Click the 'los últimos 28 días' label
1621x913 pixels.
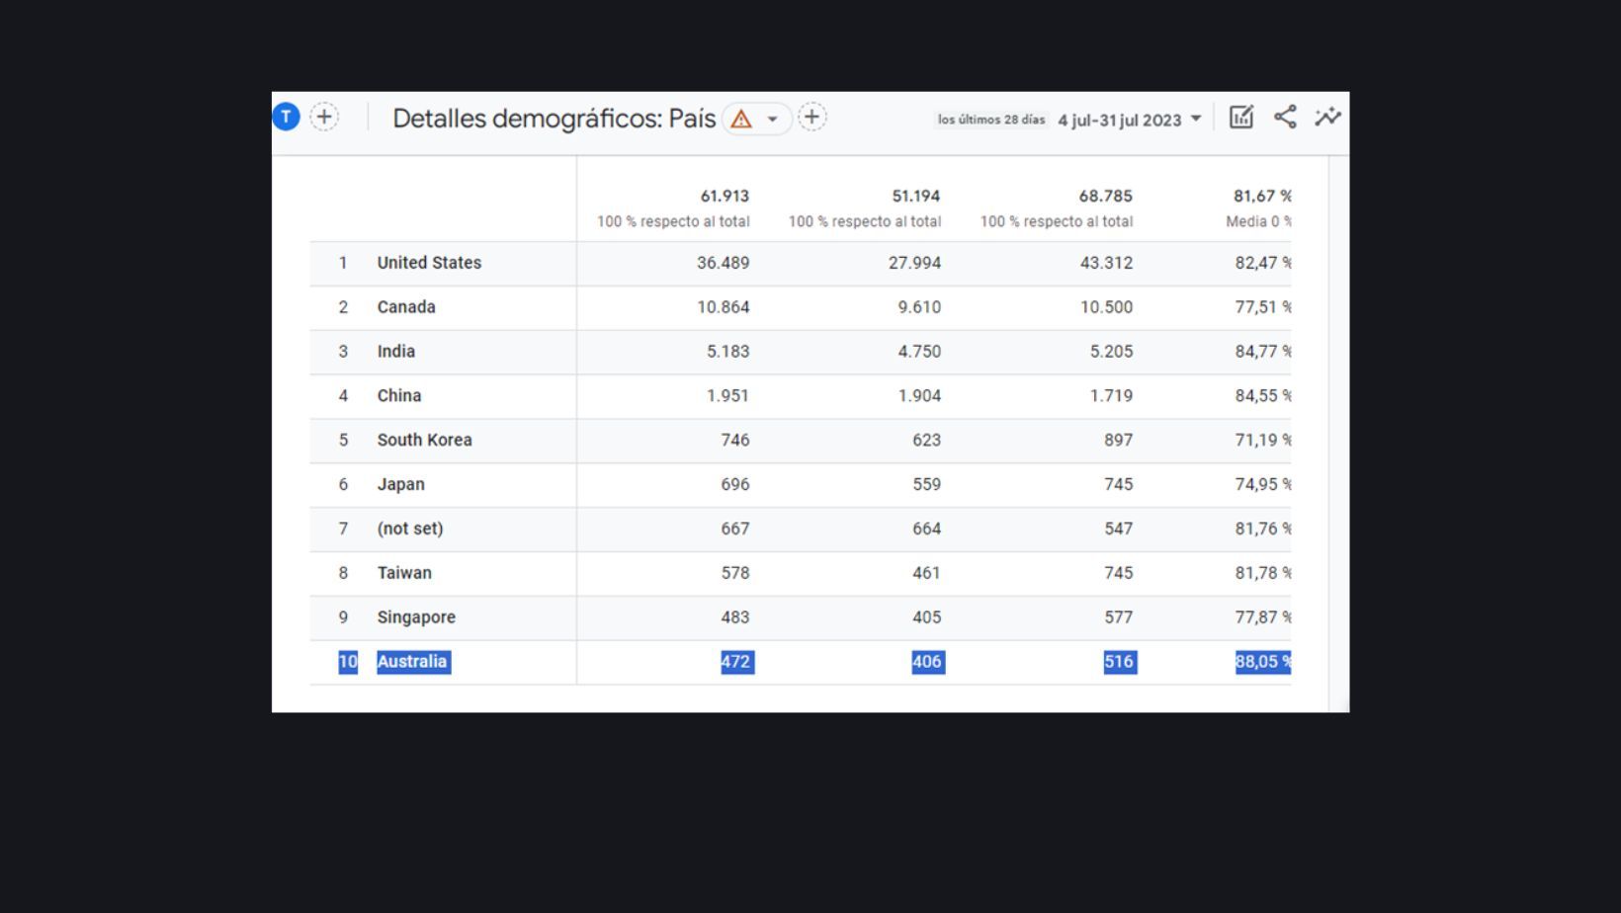coord(990,120)
